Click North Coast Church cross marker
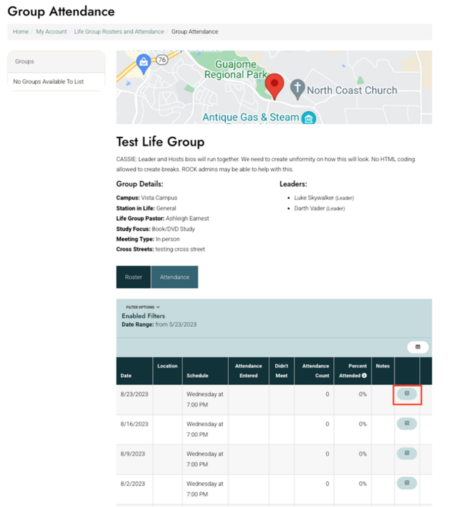454x507 pixels. 298,89
